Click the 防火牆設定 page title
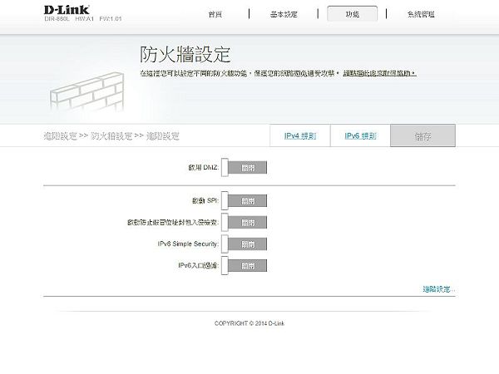The image size is (499, 374). pos(185,54)
